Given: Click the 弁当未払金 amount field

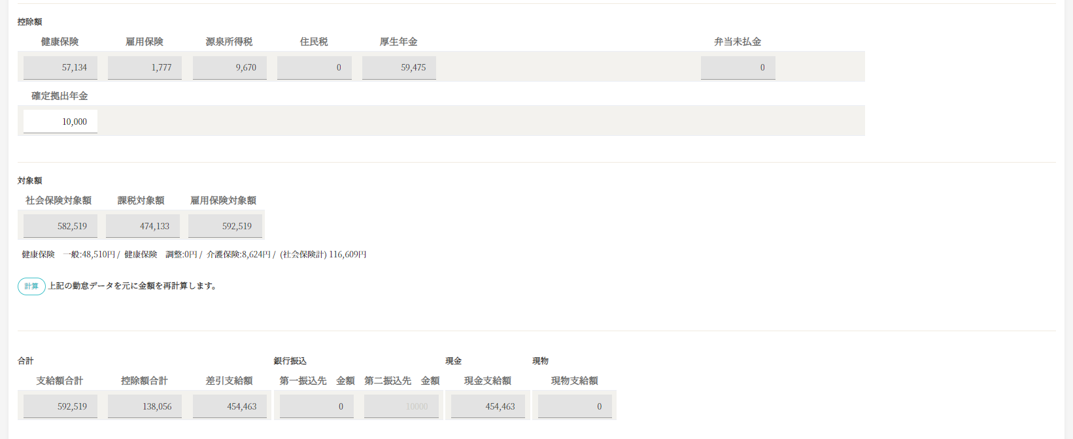Looking at the screenshot, I should [738, 67].
